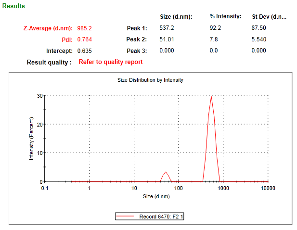The width and height of the screenshot is (297, 230).
Task: Click the Result quality label
Action: pyautogui.click(x=49, y=62)
